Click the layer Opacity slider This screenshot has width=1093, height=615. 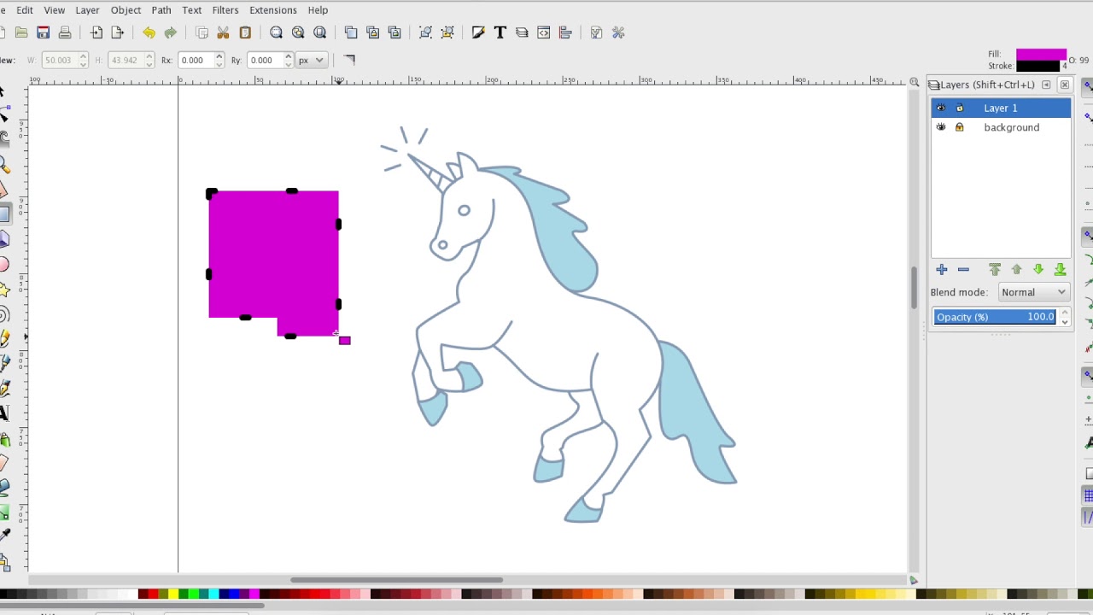tap(996, 317)
